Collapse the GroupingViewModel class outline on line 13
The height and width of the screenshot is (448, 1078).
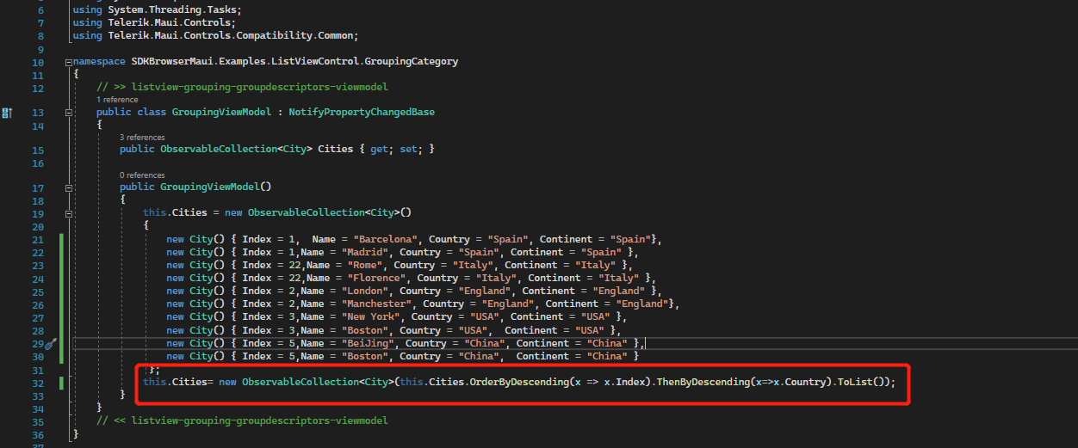tap(68, 113)
